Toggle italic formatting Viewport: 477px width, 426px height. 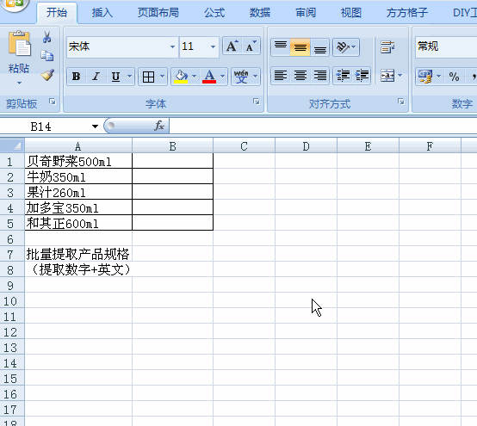pos(96,77)
